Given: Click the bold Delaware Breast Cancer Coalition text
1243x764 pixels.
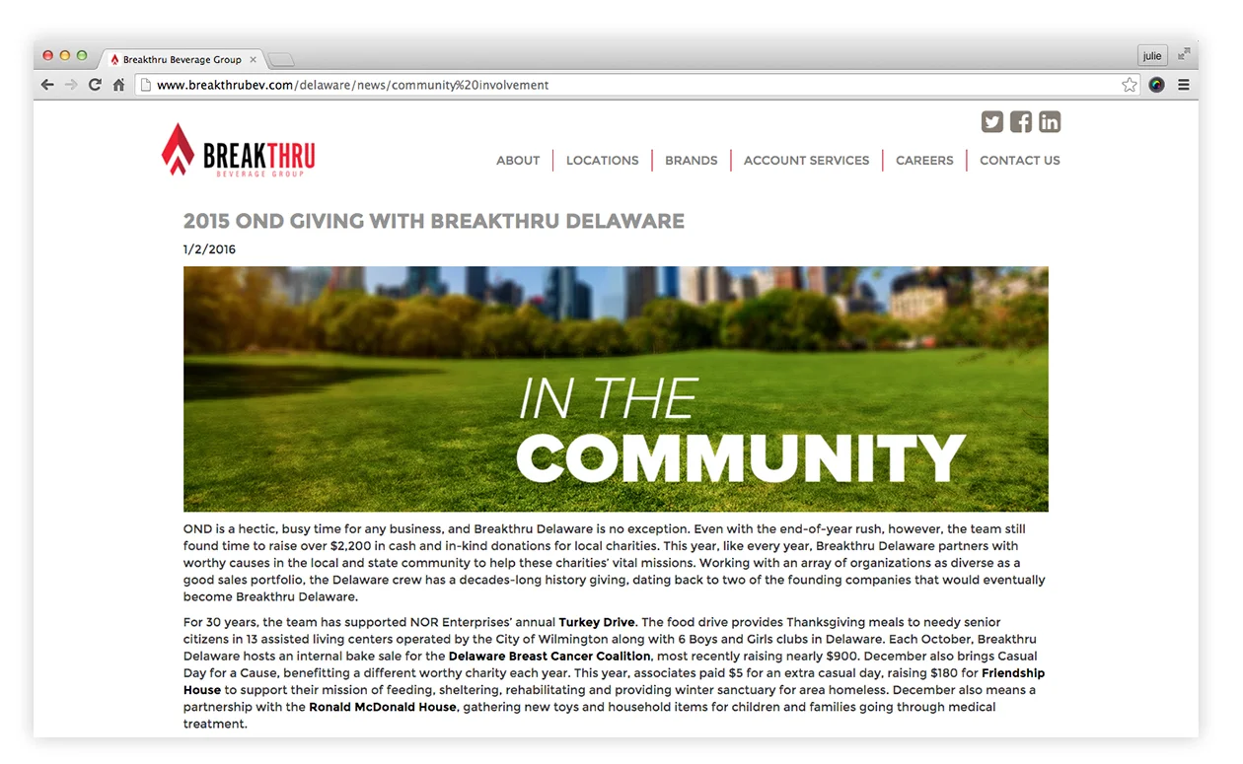Looking at the screenshot, I should pos(549,656).
